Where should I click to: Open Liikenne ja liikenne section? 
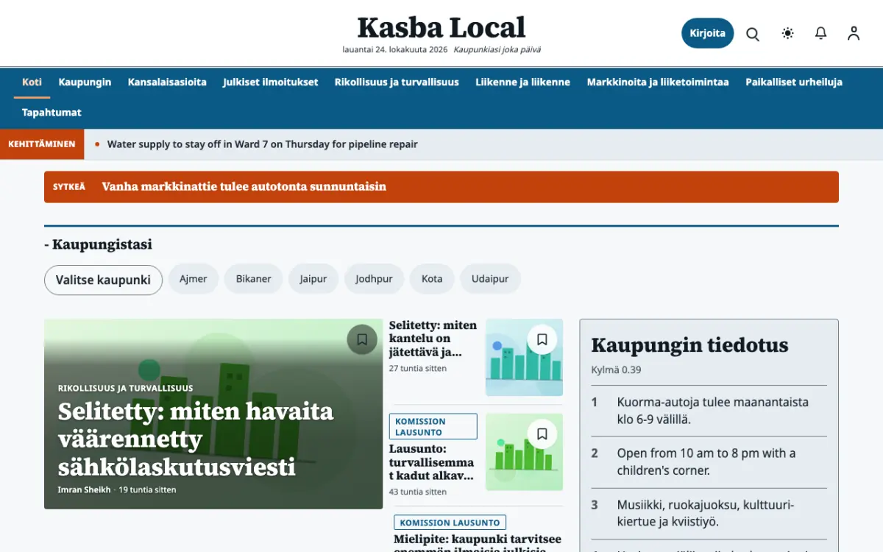522,82
